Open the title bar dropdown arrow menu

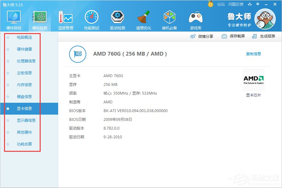(x=258, y=4)
